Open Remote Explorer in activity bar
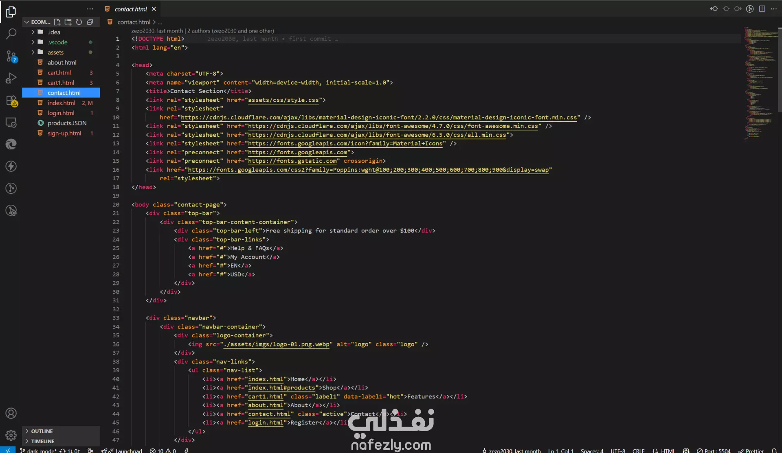Viewport: 782px width, 453px height. click(11, 122)
